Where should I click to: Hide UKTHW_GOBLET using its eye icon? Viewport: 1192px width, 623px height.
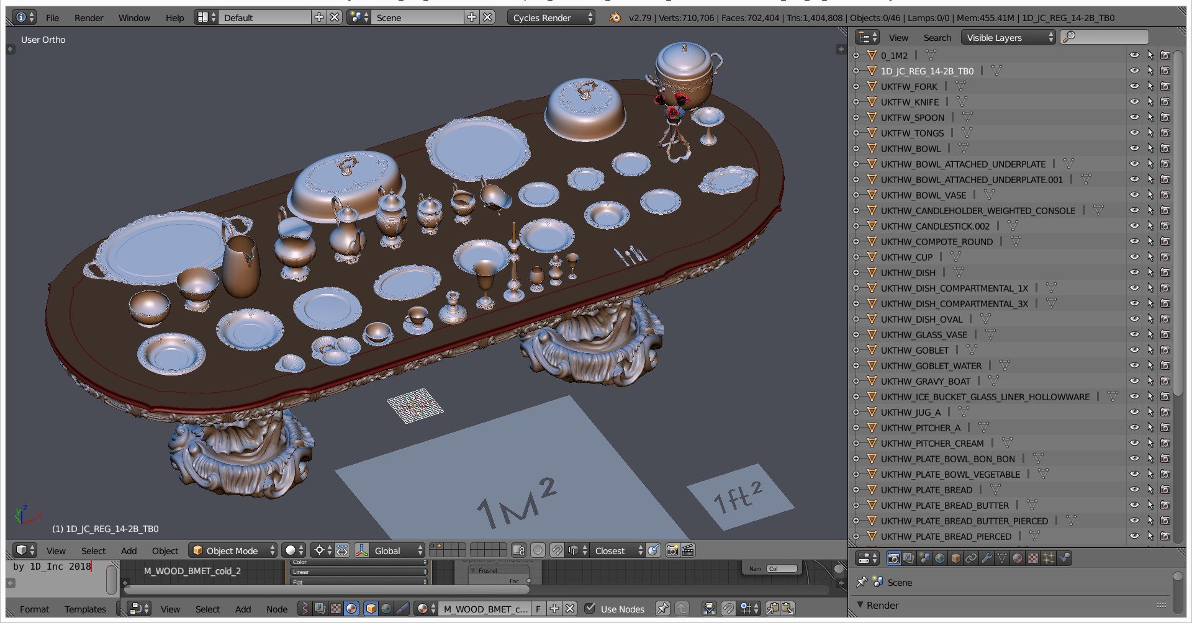pos(1134,350)
